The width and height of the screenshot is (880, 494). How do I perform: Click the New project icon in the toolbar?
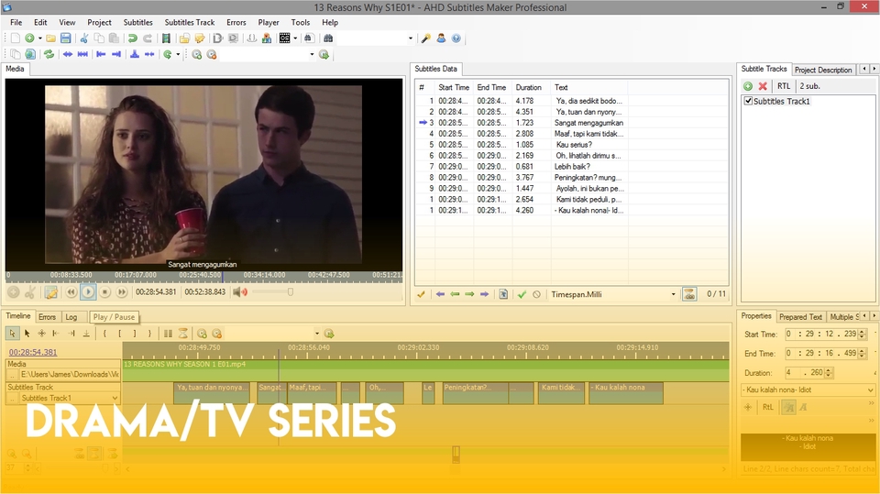click(x=16, y=38)
